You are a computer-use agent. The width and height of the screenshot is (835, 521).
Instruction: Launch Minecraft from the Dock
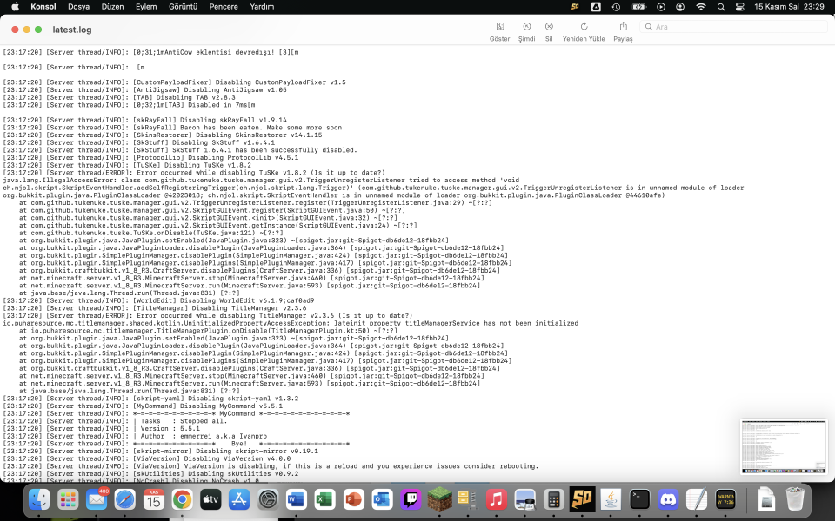439,500
